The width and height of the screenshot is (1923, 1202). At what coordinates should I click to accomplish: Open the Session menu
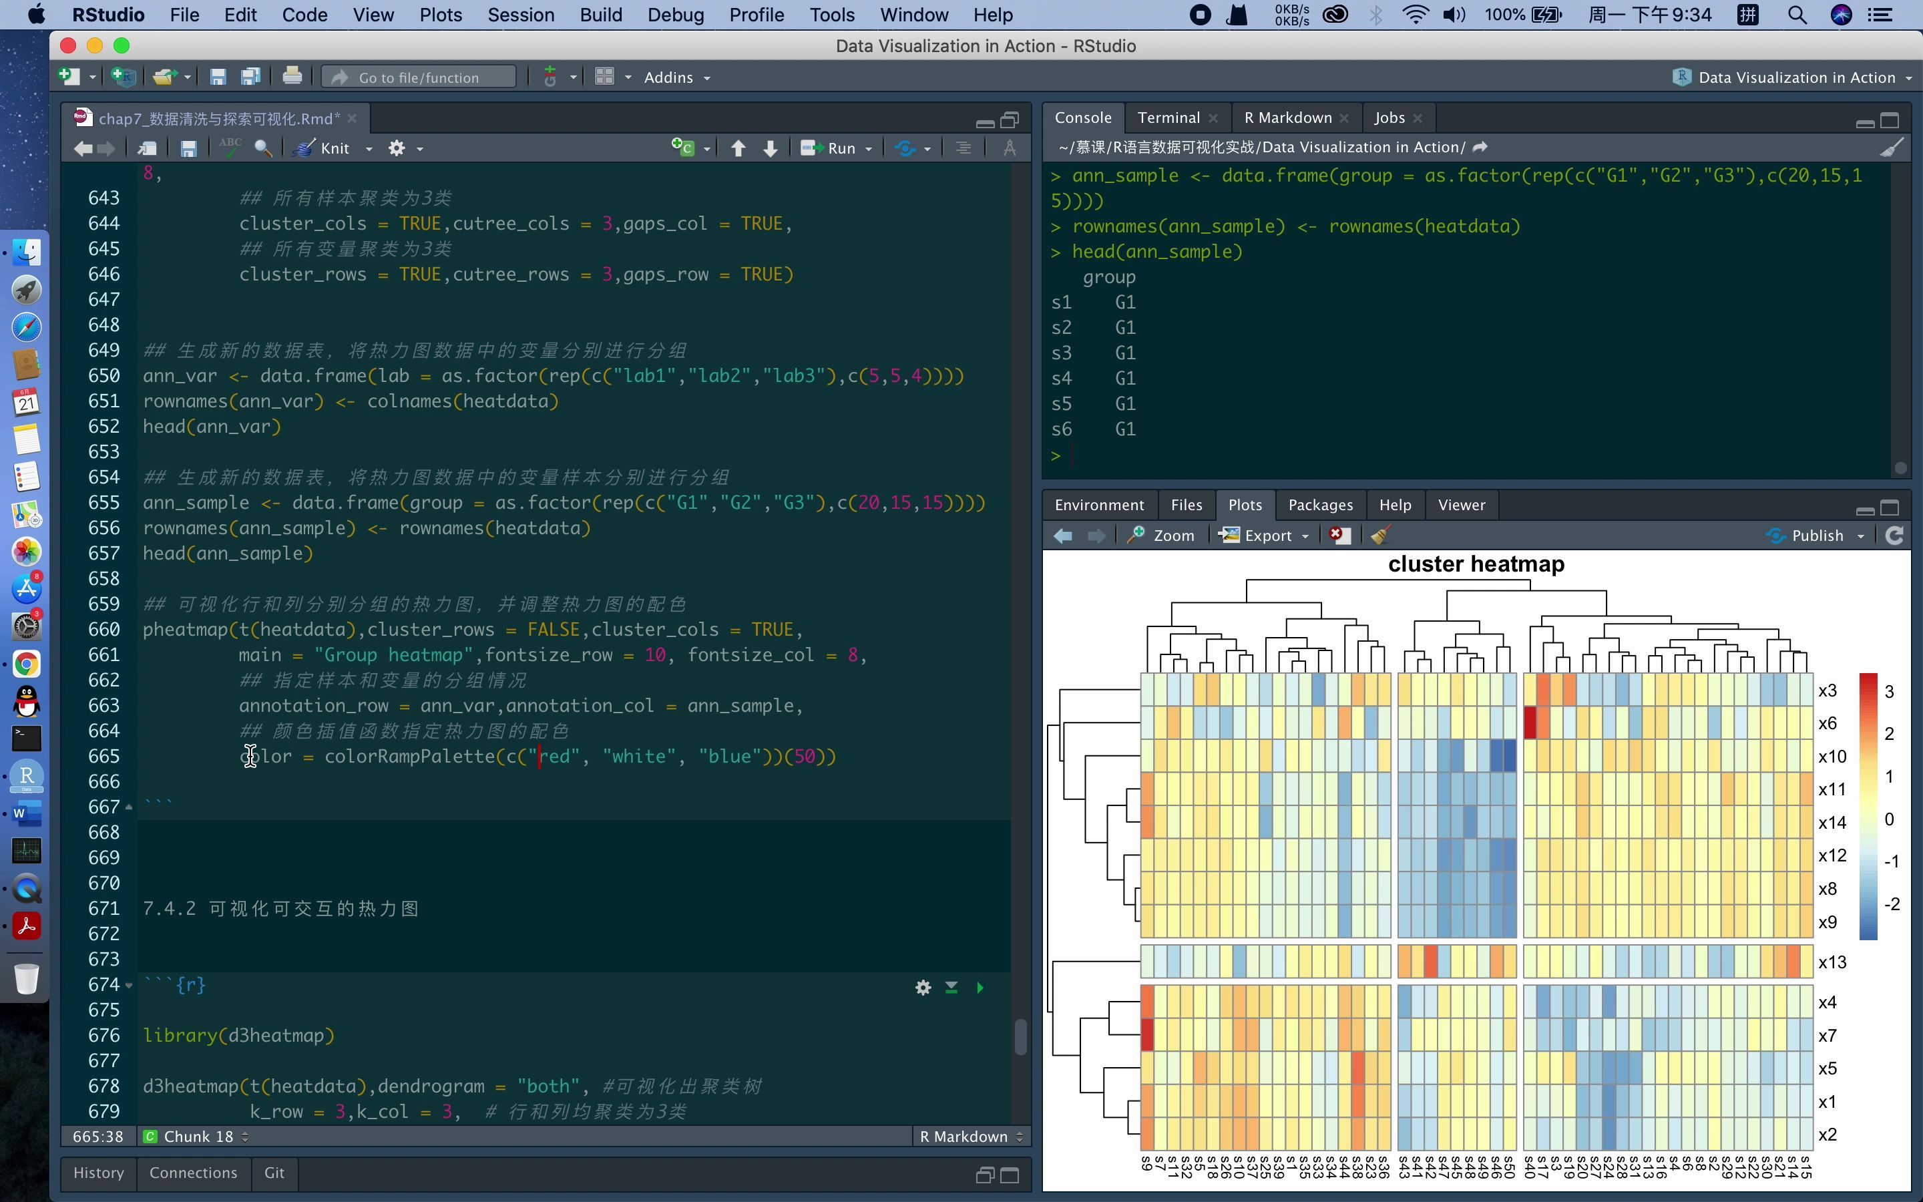(x=521, y=14)
